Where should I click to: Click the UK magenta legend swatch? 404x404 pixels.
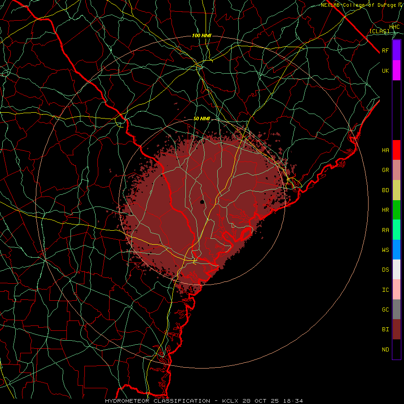pos(396,70)
